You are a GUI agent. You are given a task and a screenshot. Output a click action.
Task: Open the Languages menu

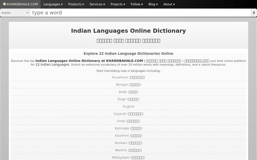(53, 4)
